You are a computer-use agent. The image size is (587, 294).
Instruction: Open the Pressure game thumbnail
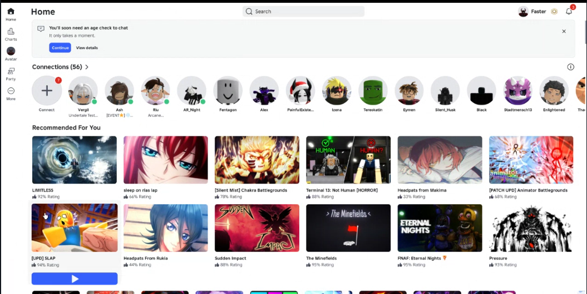531,228
